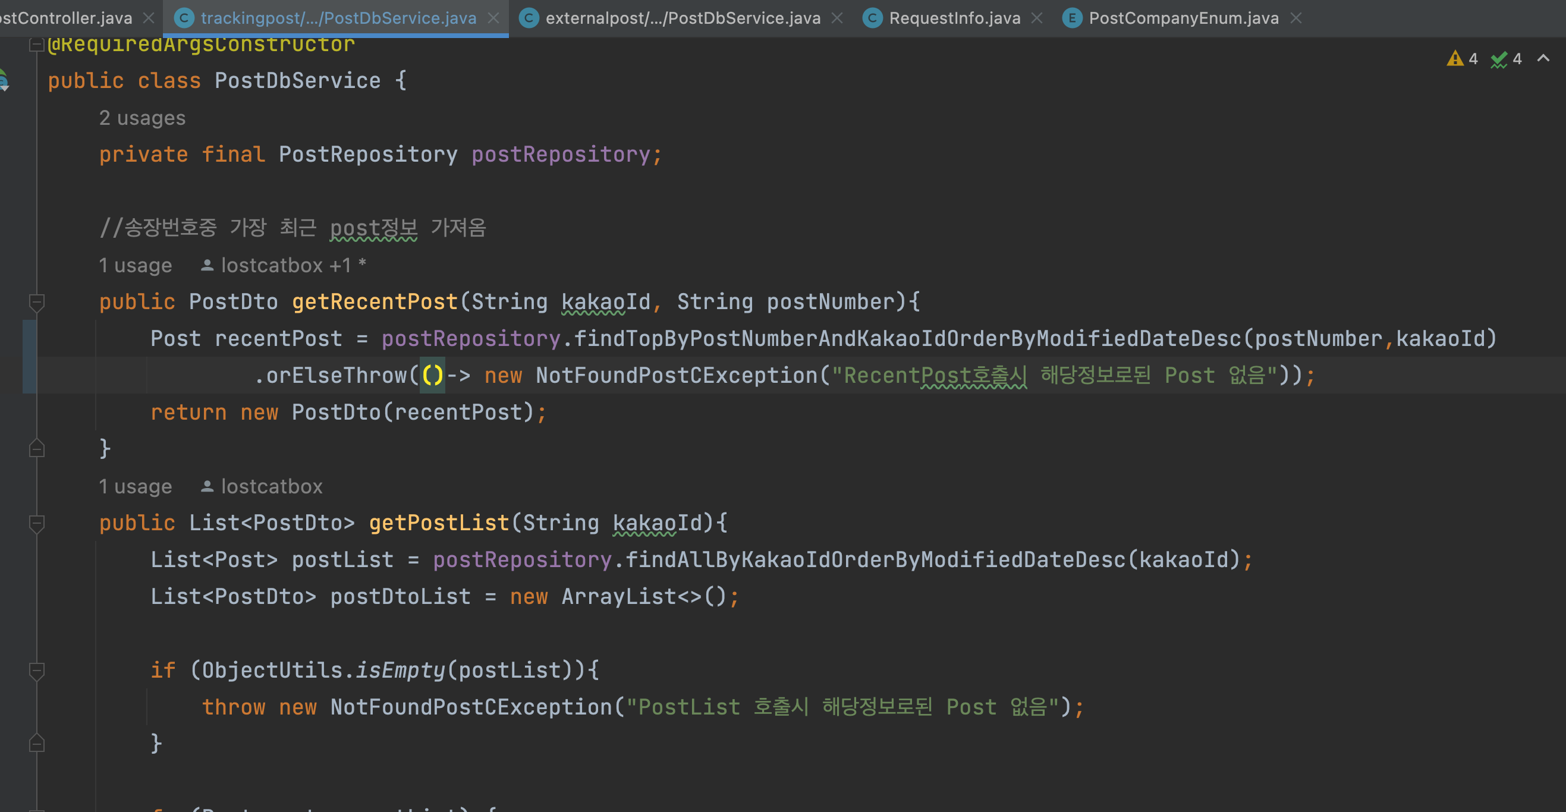Close the externalpost PostDbService.java tab

coord(837,18)
